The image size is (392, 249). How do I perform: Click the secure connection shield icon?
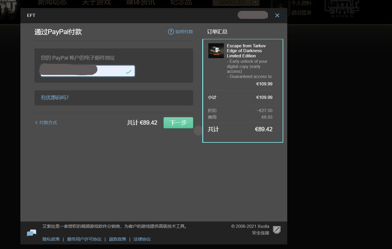click(277, 230)
